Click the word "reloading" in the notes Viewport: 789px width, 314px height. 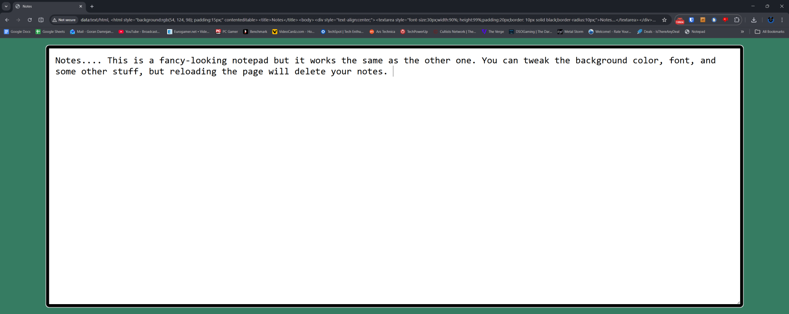(x=193, y=72)
